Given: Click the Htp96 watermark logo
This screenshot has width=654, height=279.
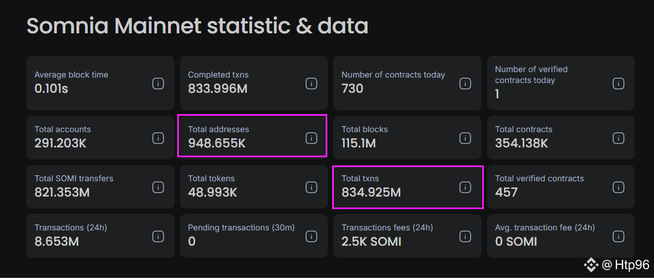Looking at the screenshot, I should click(591, 265).
